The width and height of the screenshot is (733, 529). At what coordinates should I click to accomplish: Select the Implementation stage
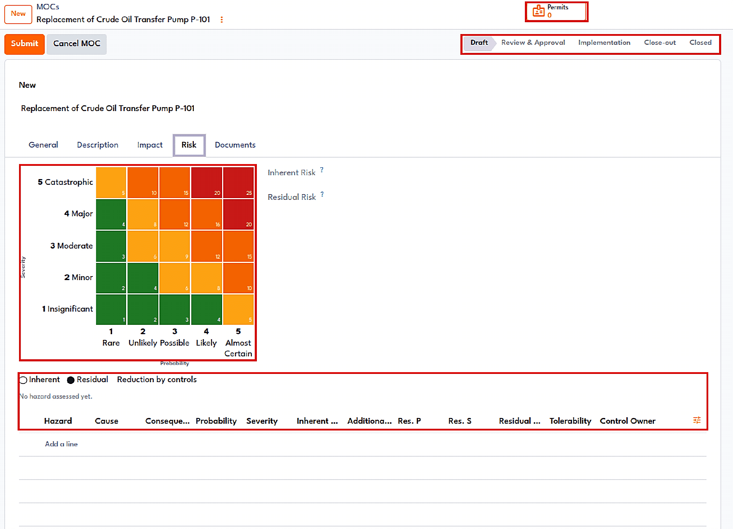(x=604, y=43)
